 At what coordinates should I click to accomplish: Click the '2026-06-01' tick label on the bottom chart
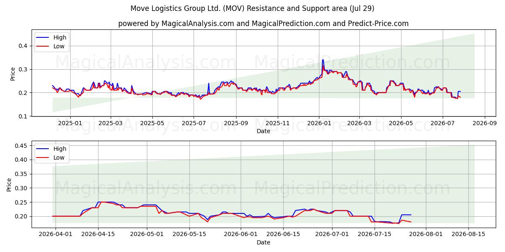pyautogui.click(x=241, y=234)
